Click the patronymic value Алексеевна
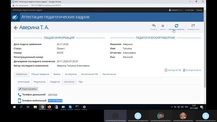 129,53
